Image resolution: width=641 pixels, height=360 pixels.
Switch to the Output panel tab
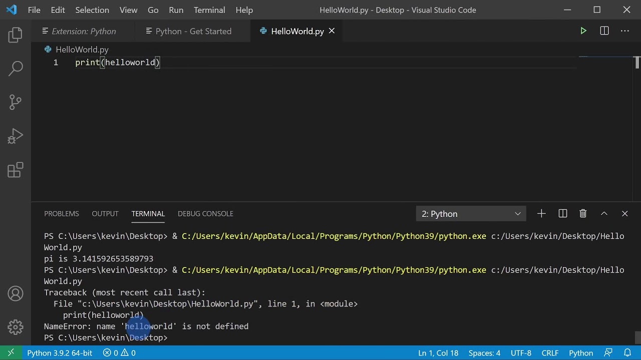[105, 213]
